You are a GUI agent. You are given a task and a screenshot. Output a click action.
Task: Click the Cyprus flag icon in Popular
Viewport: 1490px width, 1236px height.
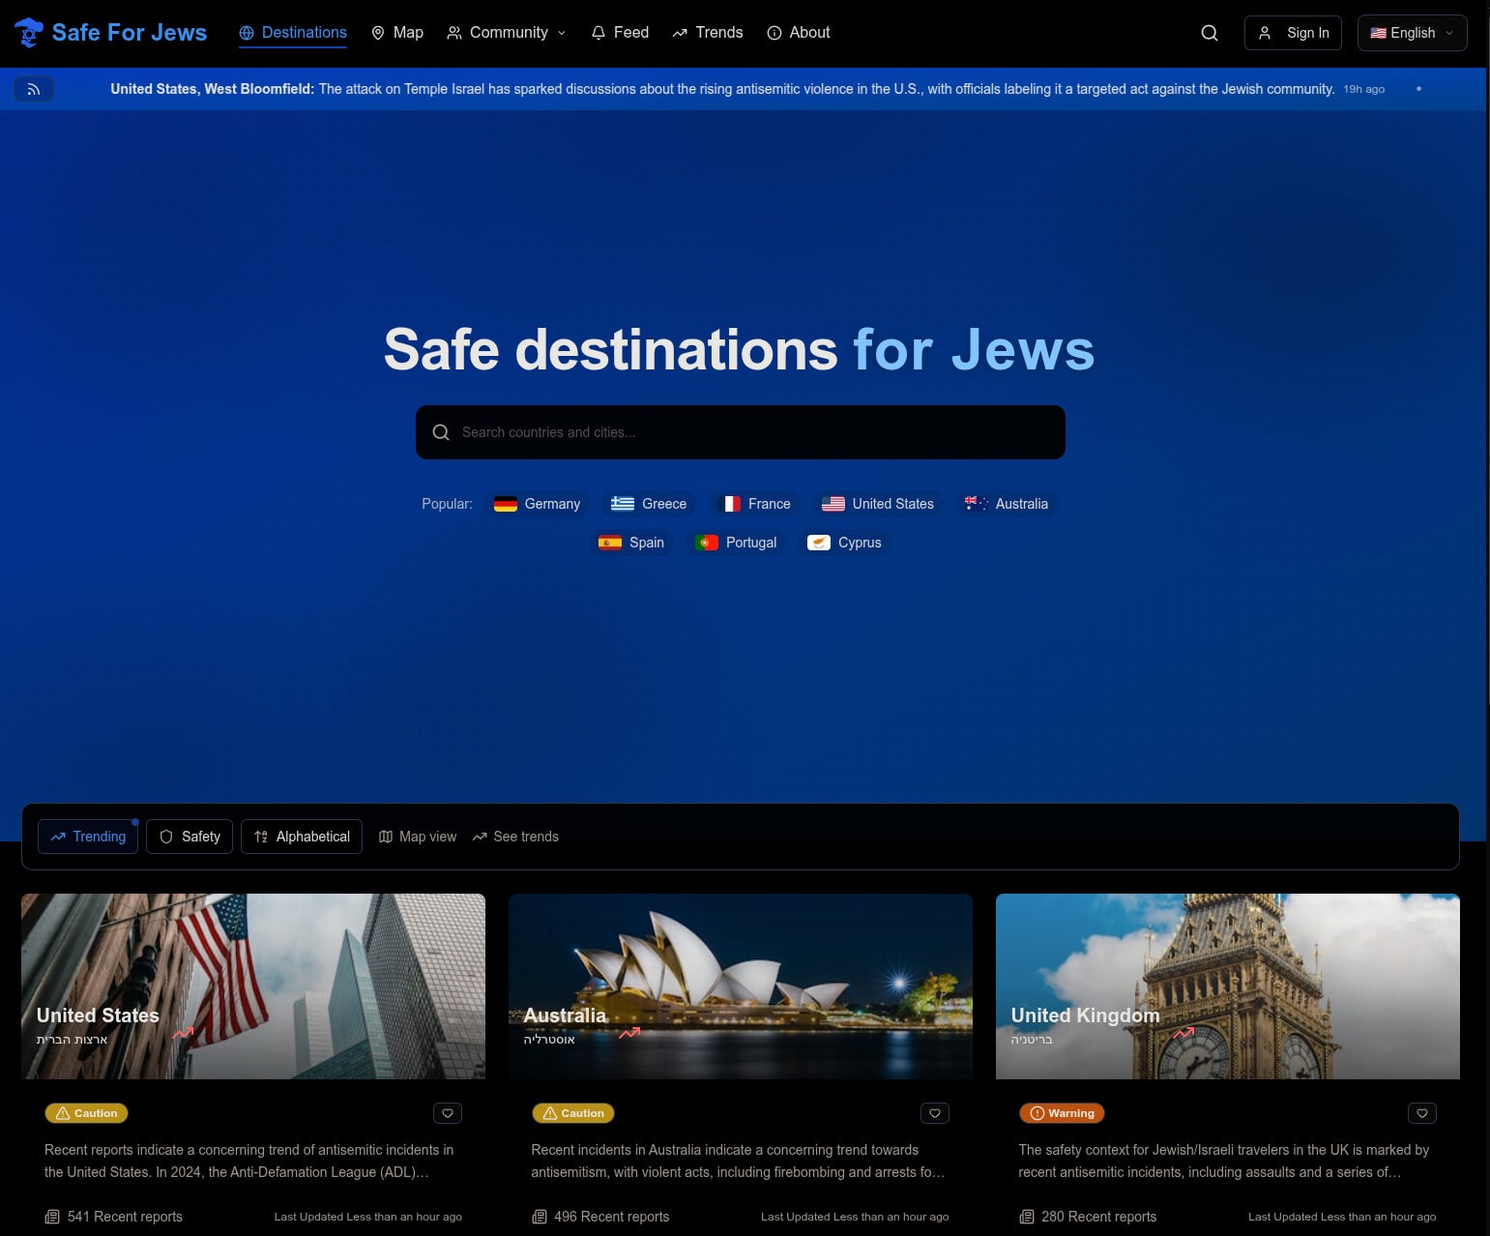(x=819, y=543)
